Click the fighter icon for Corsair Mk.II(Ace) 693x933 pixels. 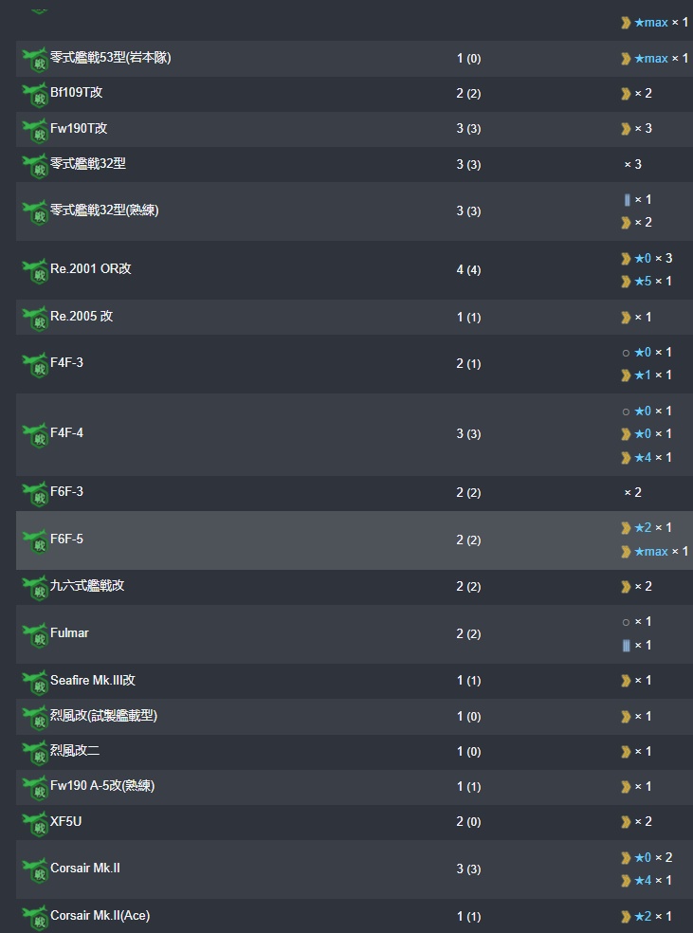[x=35, y=917]
